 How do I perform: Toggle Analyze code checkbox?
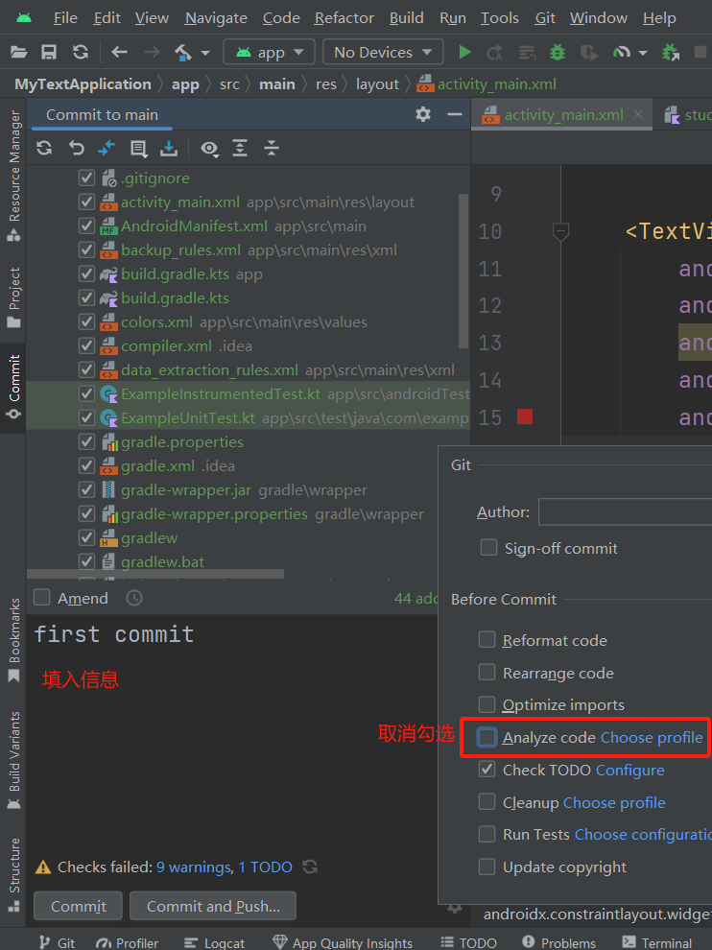point(487,737)
